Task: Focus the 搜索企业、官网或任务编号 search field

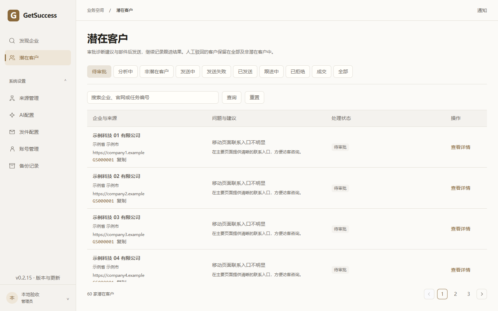Action: (153, 97)
